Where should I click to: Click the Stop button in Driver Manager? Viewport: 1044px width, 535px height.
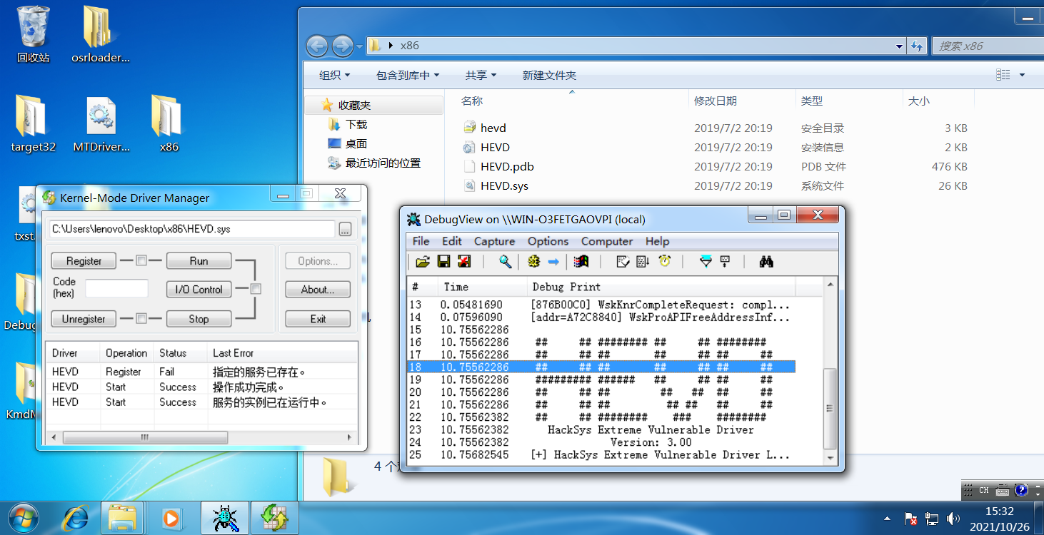(x=199, y=319)
